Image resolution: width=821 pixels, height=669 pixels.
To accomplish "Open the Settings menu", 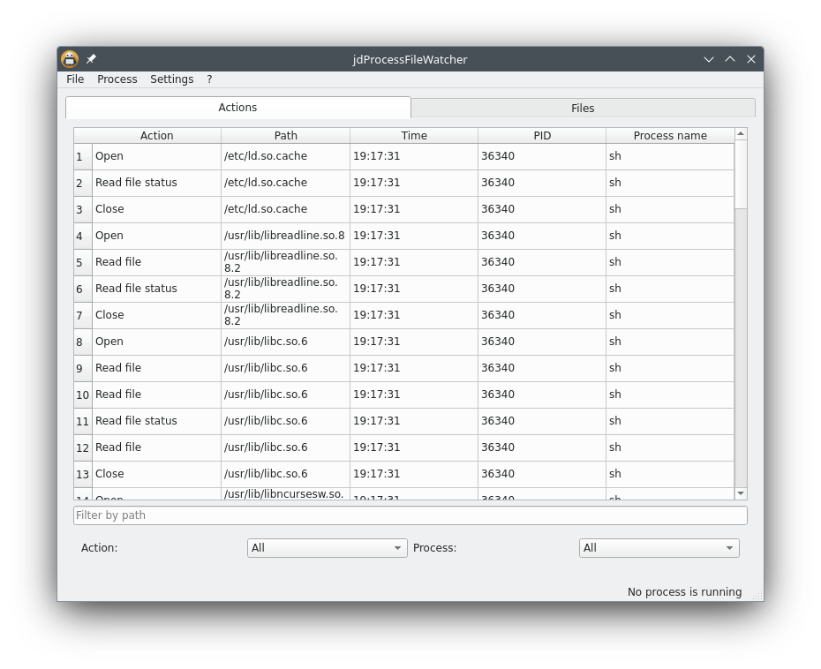I will coord(172,79).
